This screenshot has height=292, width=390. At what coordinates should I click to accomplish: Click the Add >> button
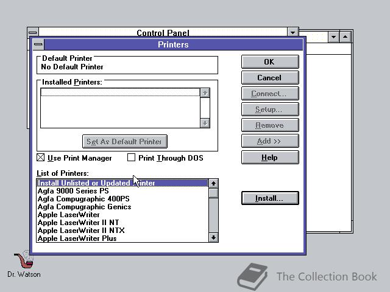point(270,141)
